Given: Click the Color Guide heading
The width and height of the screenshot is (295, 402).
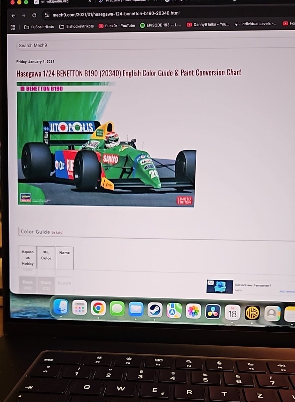Looking at the screenshot, I should (x=35, y=232).
